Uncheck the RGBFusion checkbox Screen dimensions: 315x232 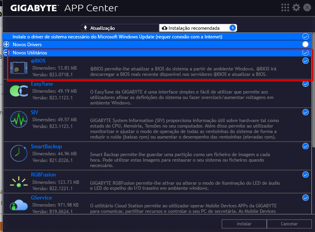coord(305,174)
